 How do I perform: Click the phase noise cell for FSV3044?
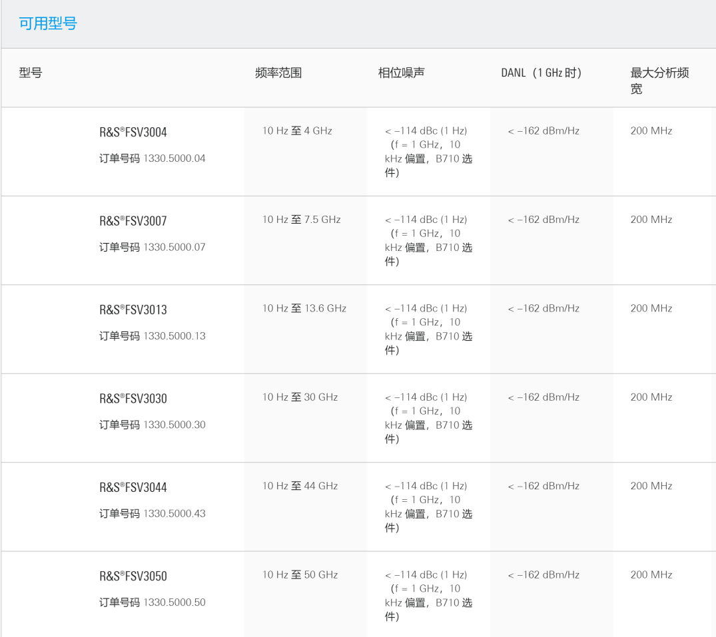(429, 507)
